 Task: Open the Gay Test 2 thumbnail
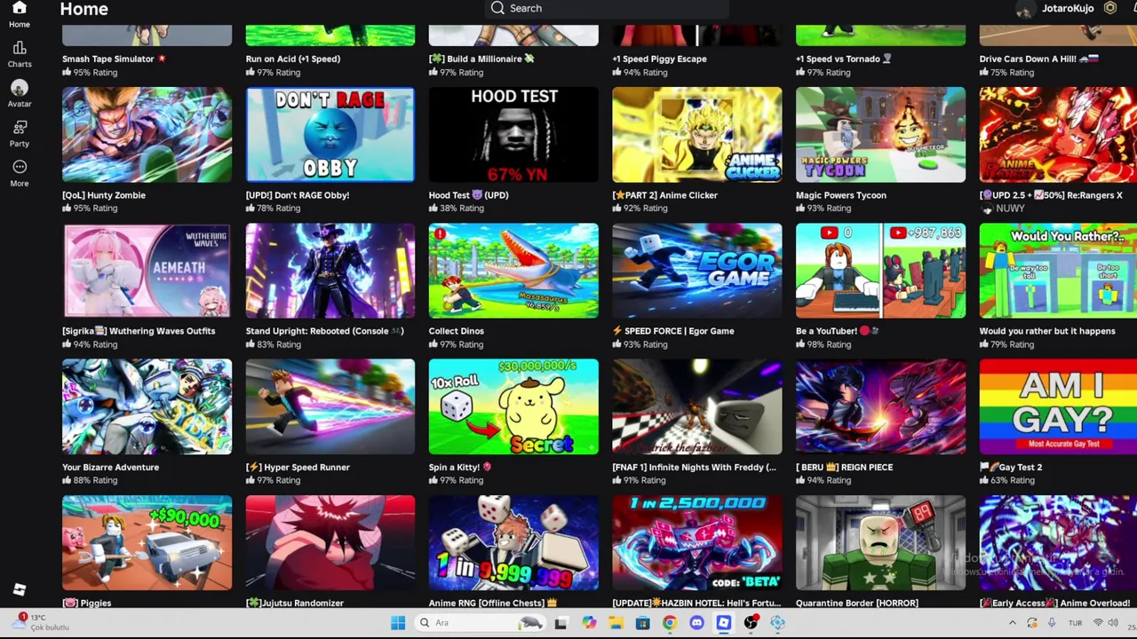tap(1058, 406)
